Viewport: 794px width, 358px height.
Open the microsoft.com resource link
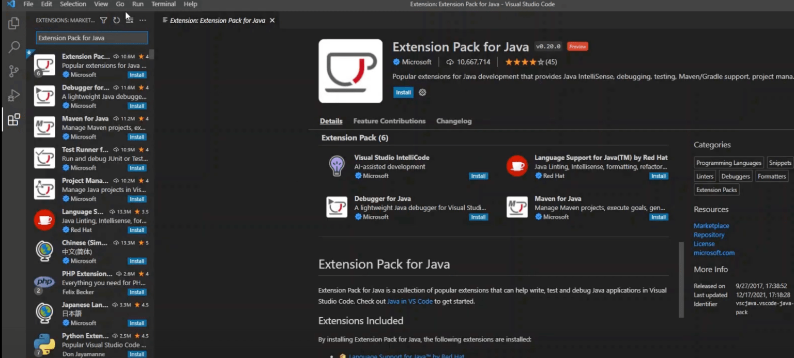[x=714, y=253]
